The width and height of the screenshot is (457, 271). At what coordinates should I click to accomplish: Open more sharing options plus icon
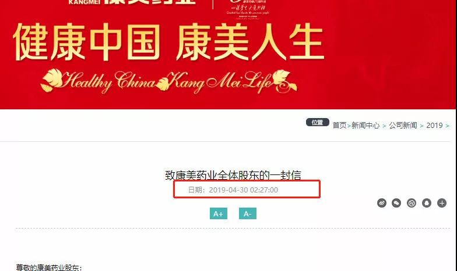[442, 203]
